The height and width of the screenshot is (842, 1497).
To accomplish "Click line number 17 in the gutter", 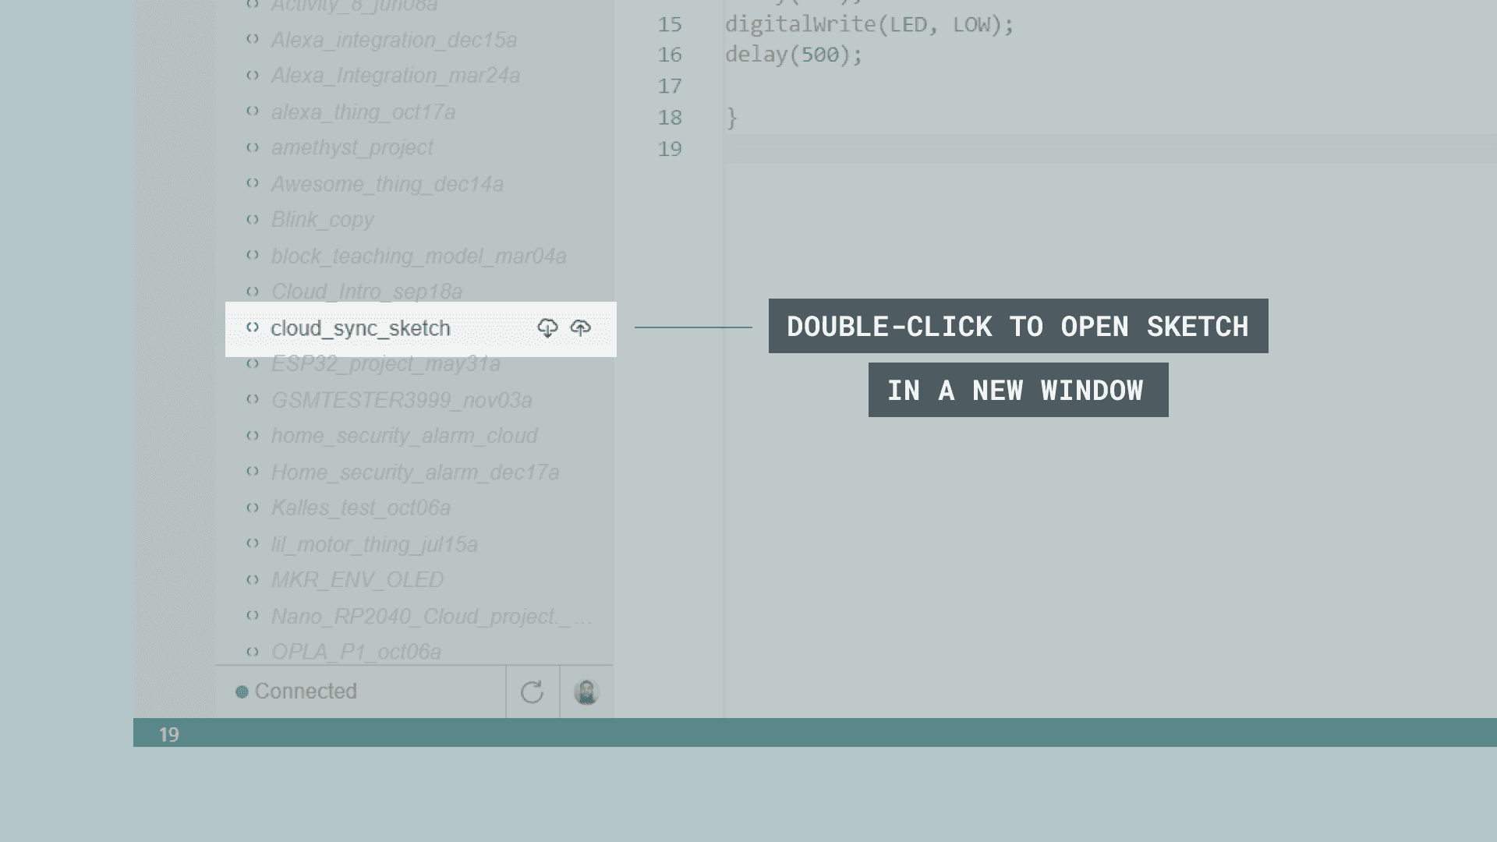I will click(x=669, y=86).
